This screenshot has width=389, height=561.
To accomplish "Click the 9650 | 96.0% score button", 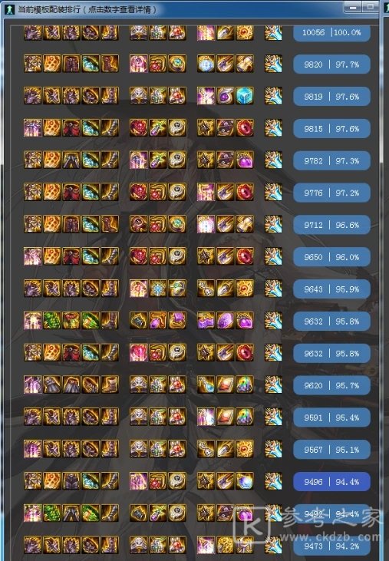I will (x=331, y=257).
